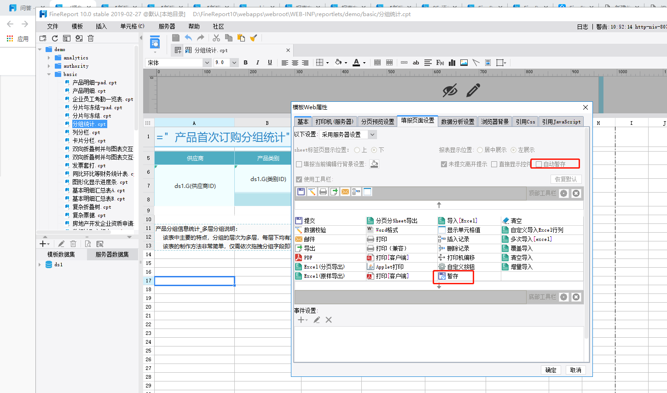Open the 模板 menu
667x393 pixels.
tap(77, 26)
